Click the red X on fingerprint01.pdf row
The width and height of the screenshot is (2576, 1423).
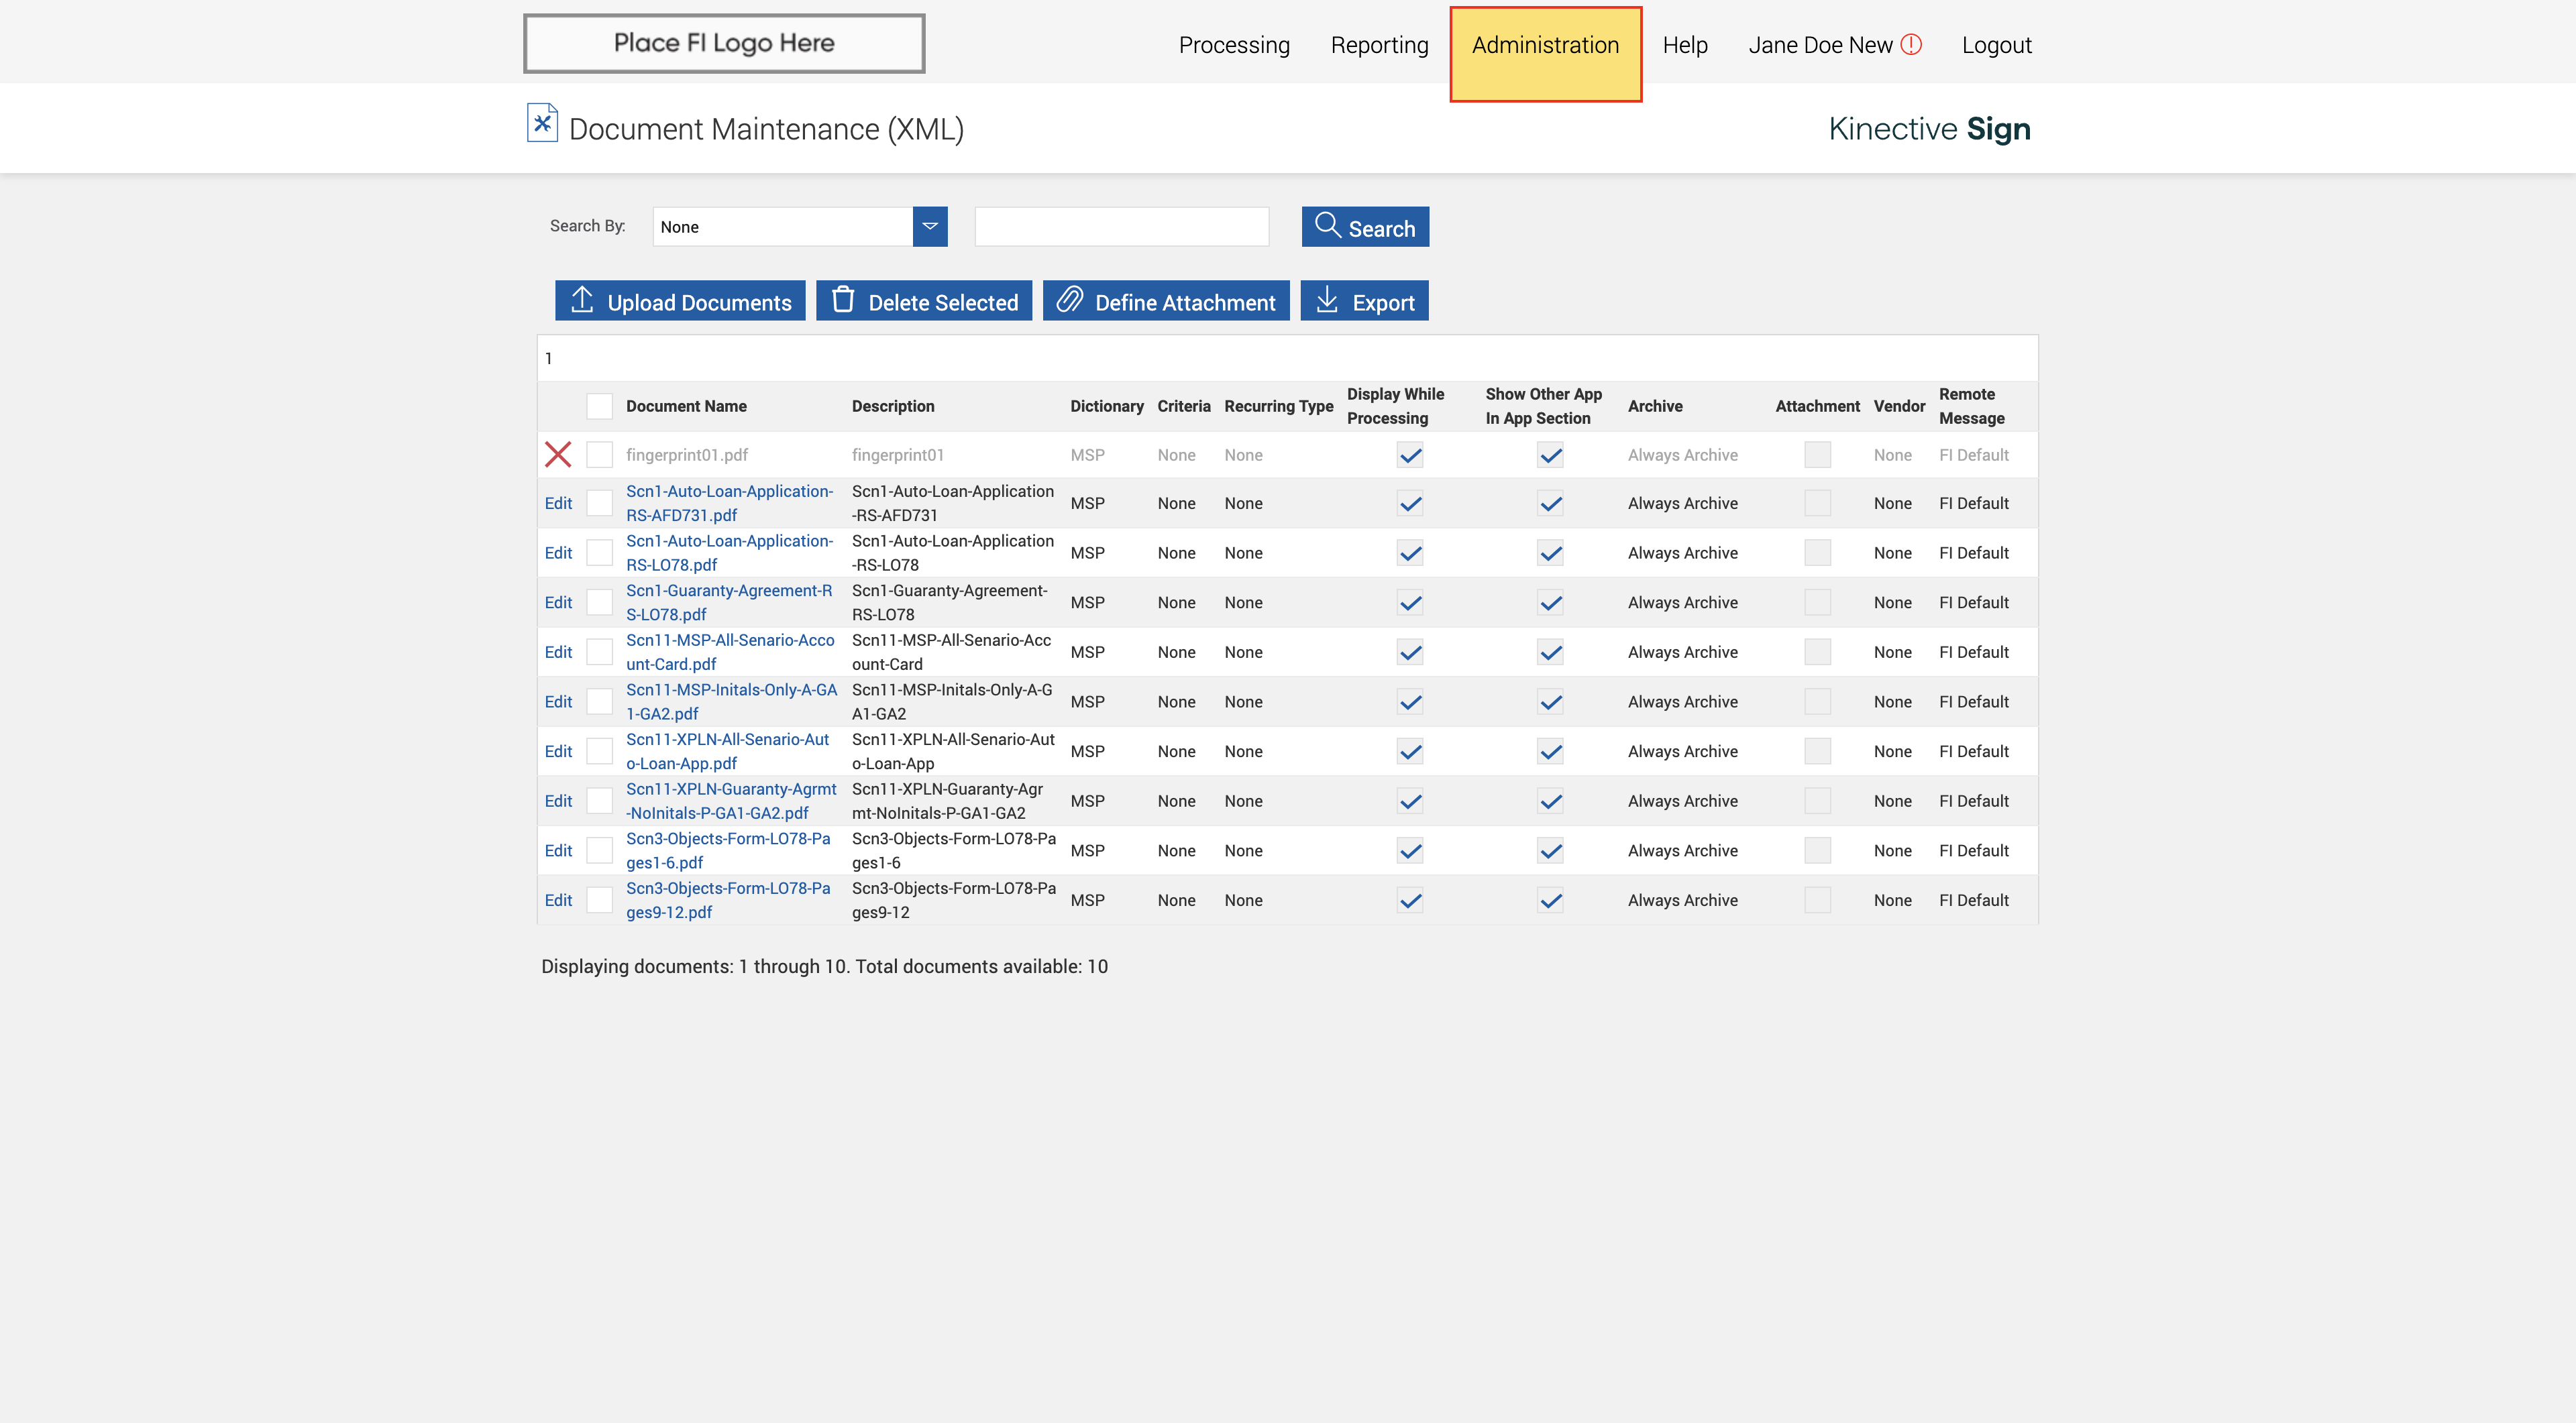click(x=558, y=455)
